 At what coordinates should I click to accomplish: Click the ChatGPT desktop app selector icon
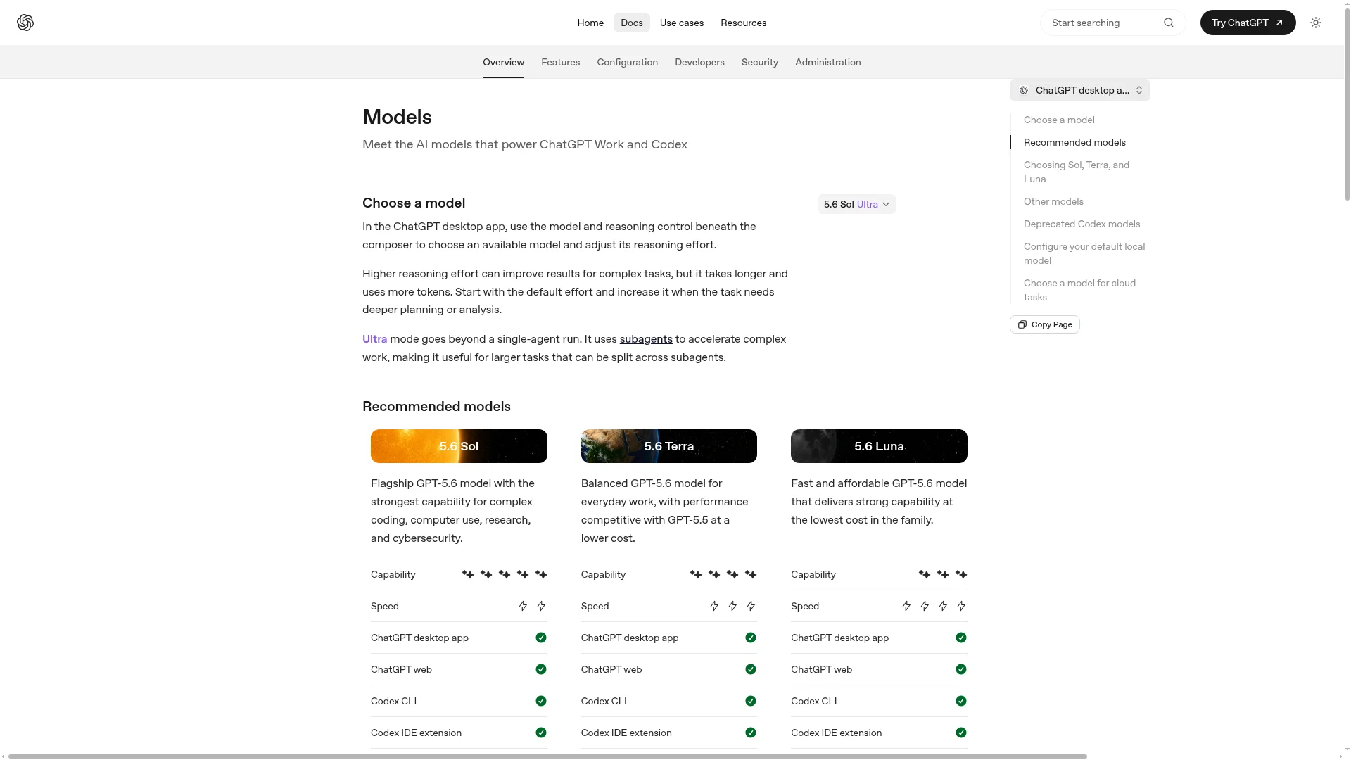click(x=1024, y=90)
